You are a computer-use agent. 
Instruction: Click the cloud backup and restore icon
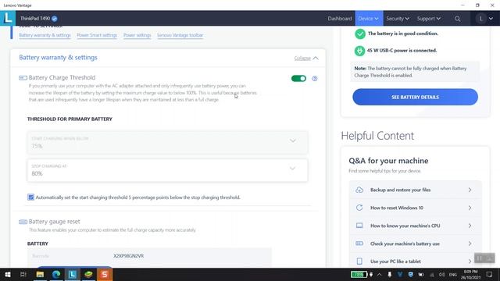(359, 190)
